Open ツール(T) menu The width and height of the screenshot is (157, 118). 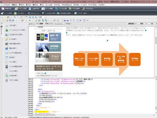(x=84, y=5)
